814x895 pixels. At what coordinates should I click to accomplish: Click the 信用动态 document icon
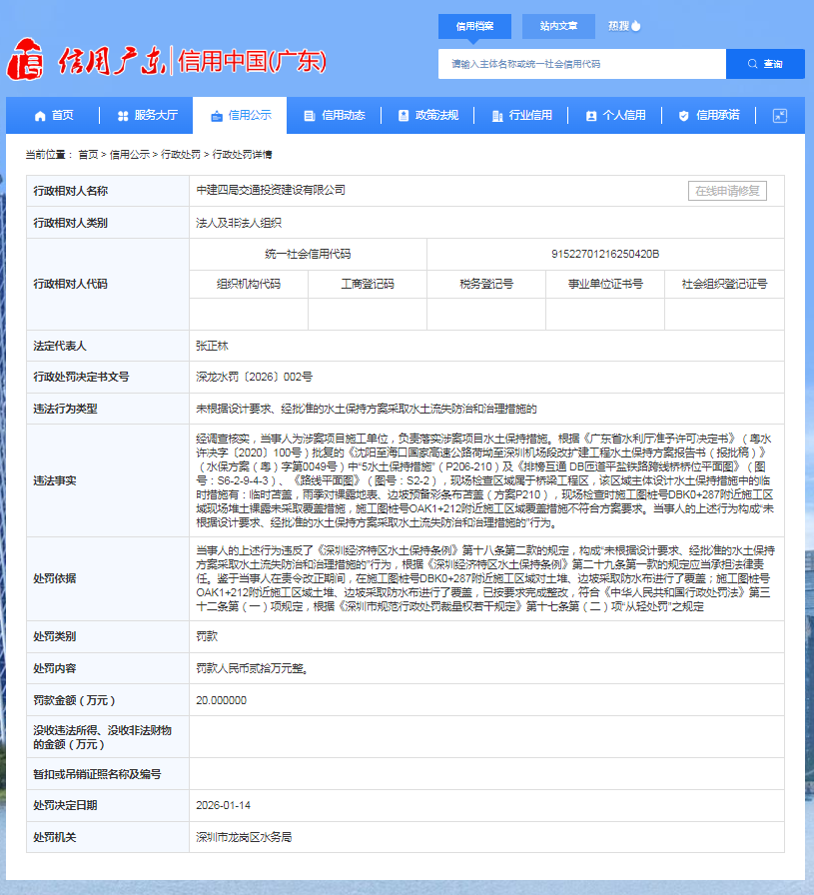(309, 116)
